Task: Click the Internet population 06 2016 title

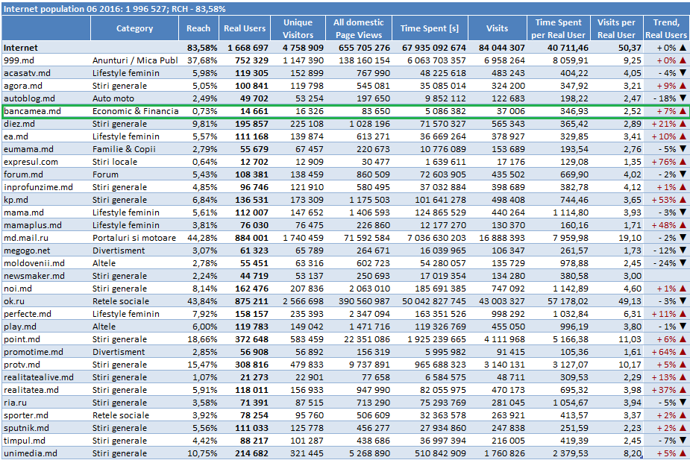Action: coord(114,9)
